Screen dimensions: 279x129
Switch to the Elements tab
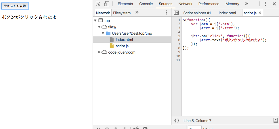point(125,4)
